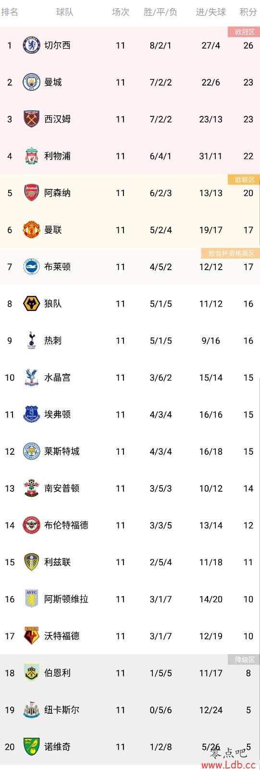
Task: Click the Arsenal club crest
Action: pos(31,193)
